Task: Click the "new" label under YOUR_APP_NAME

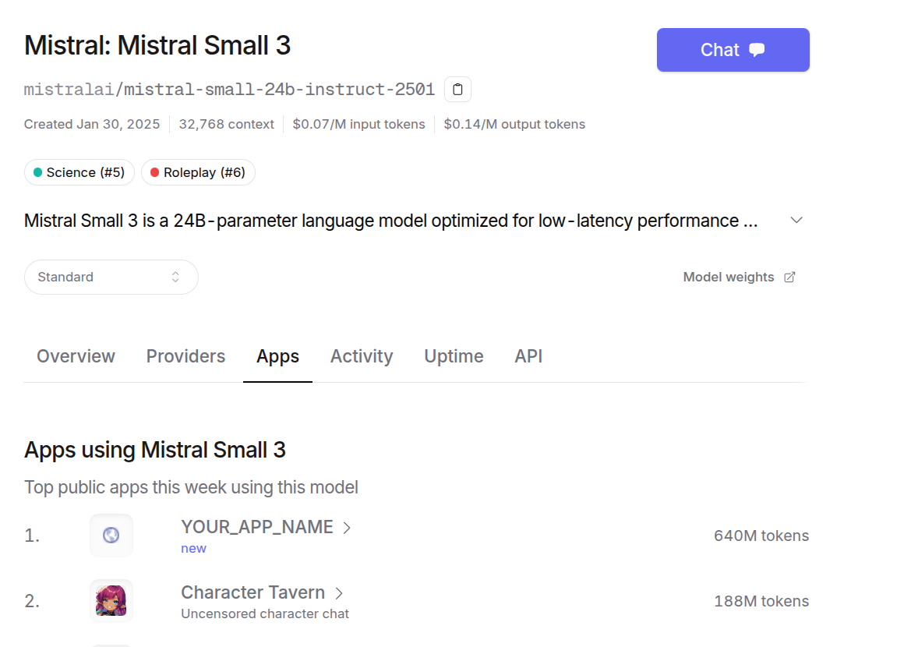Action: coord(194,549)
